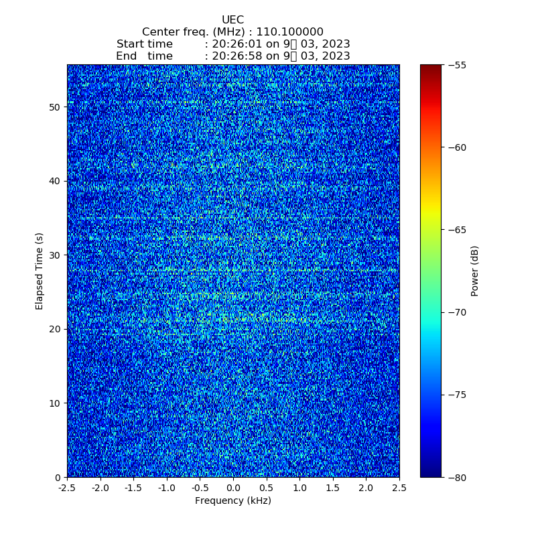Click the -60 colorbar tick label
The image size is (536, 536).
458,147
